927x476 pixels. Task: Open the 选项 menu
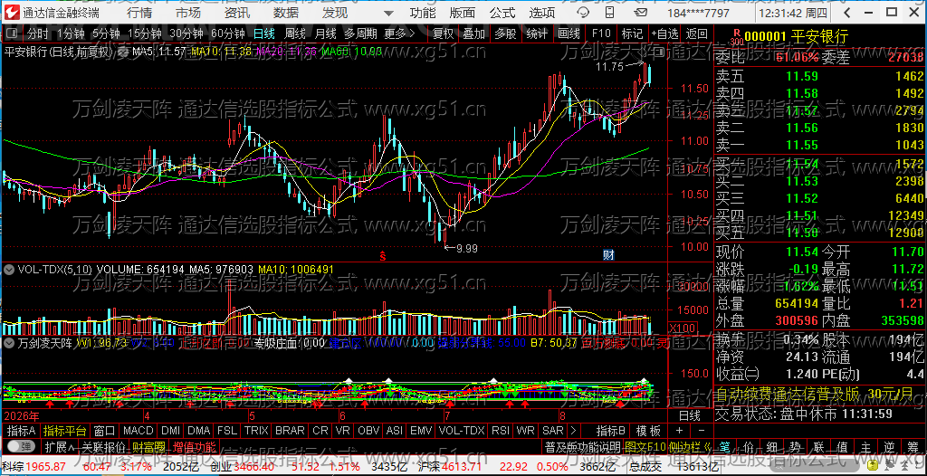pos(541,13)
